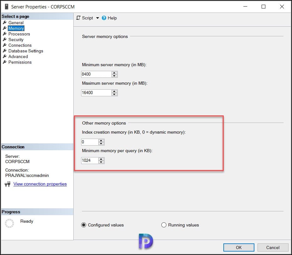This screenshot has width=292, height=255.
Task: Increase Minimum memory per query up arrow
Action: (101, 159)
